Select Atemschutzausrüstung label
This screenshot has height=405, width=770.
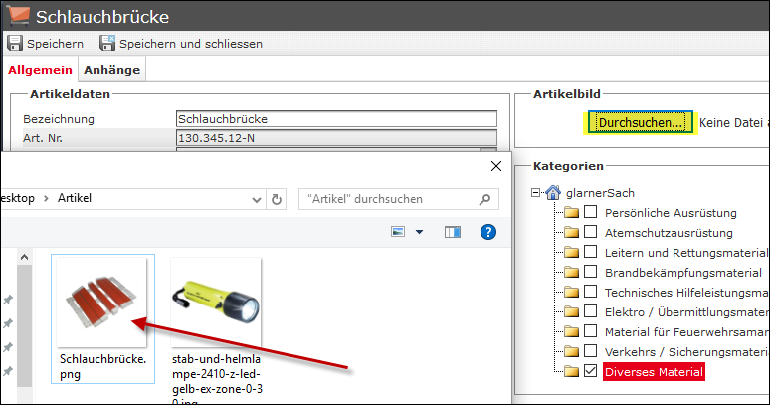669,233
